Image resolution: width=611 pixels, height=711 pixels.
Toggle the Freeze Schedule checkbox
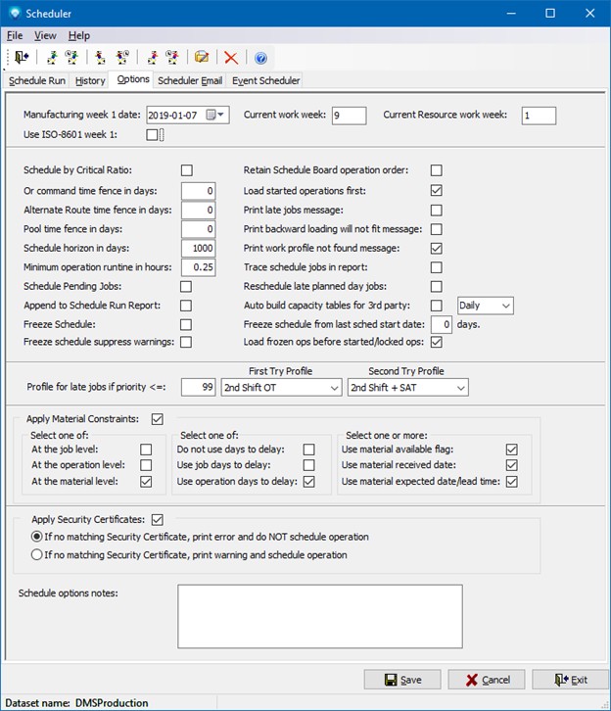pyautogui.click(x=186, y=324)
